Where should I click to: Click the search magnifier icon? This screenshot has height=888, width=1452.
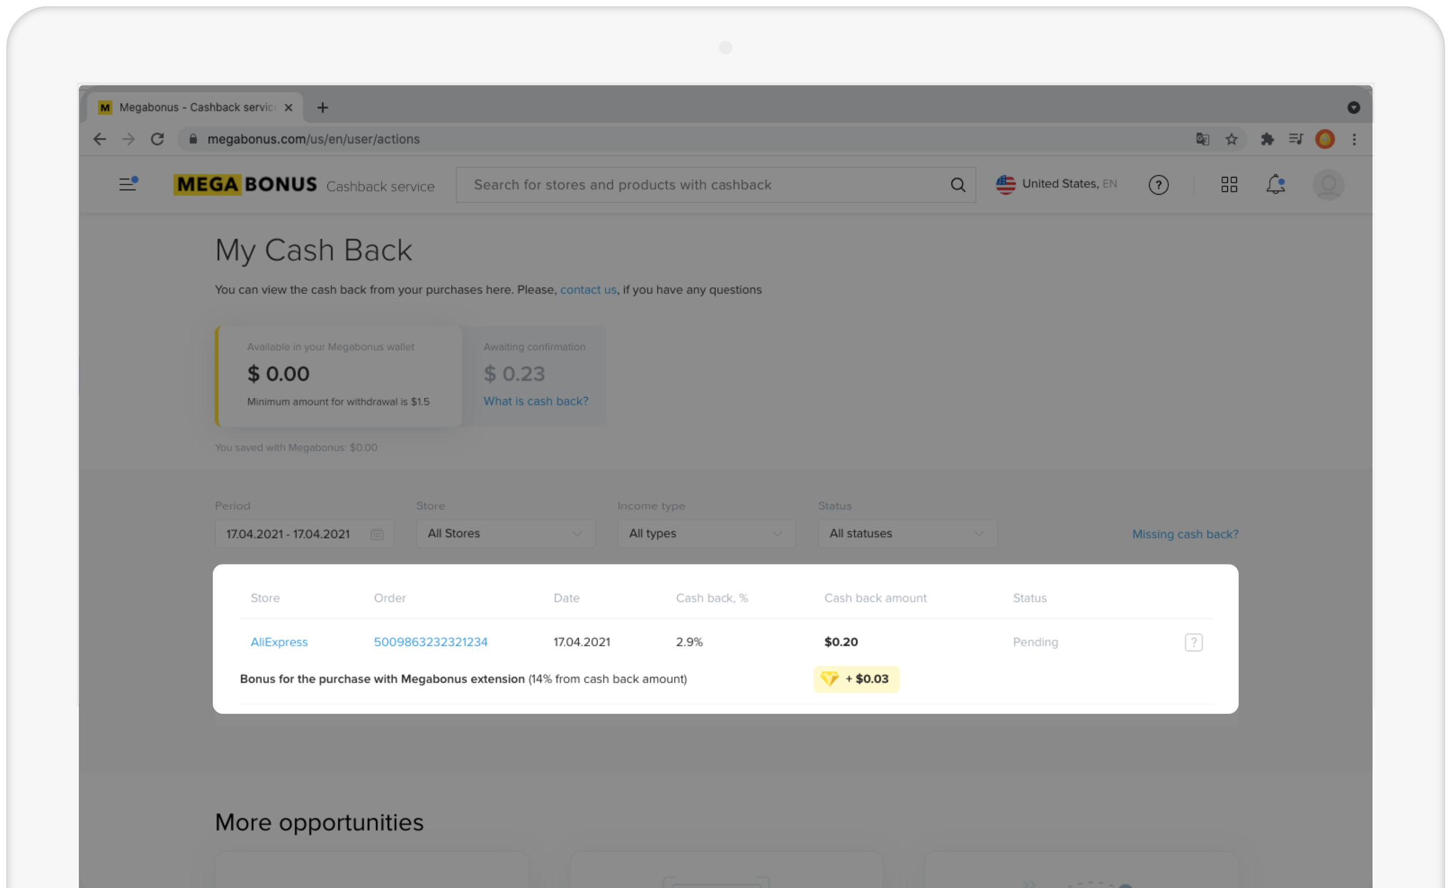[x=958, y=185]
